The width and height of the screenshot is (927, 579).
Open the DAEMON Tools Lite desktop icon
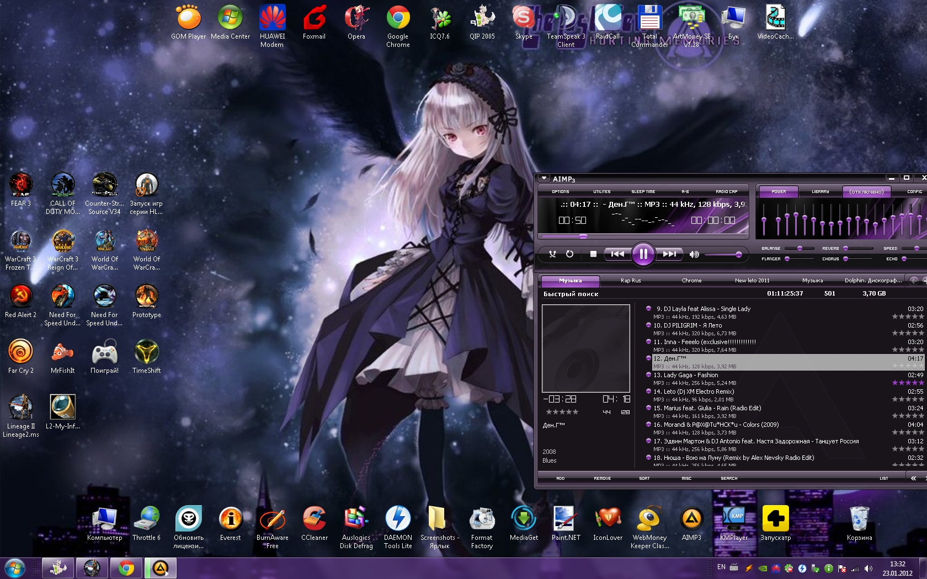(398, 527)
